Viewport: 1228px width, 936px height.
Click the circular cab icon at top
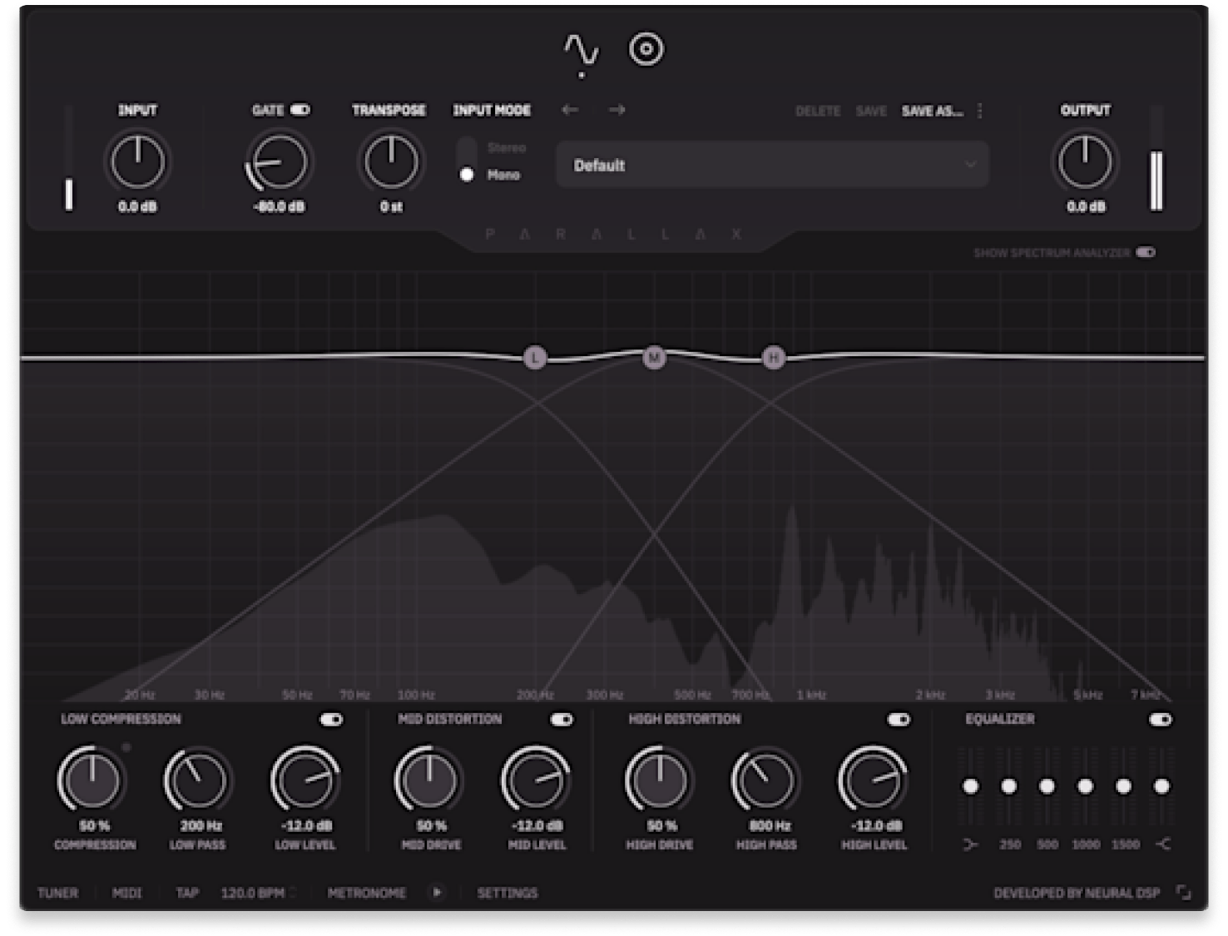click(646, 50)
